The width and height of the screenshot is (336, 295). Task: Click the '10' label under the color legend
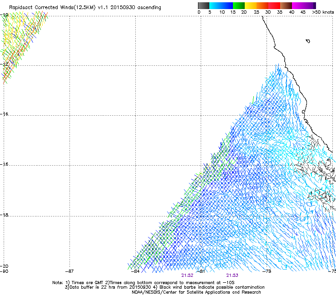click(x=222, y=12)
